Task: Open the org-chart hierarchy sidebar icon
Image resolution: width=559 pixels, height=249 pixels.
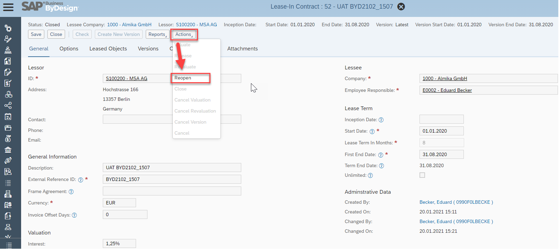Action: click(8, 227)
